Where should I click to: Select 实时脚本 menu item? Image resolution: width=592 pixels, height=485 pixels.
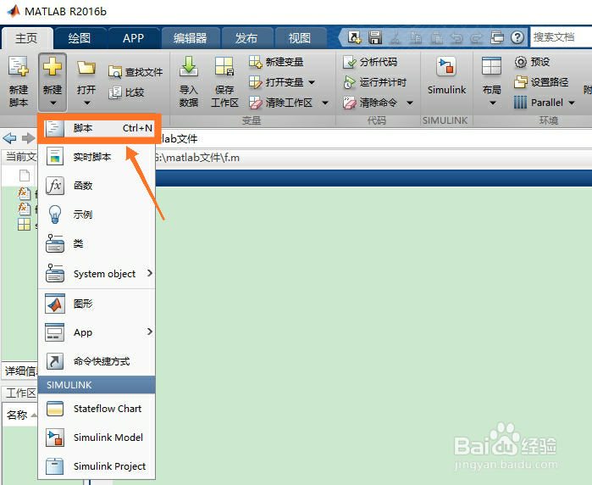[97, 157]
